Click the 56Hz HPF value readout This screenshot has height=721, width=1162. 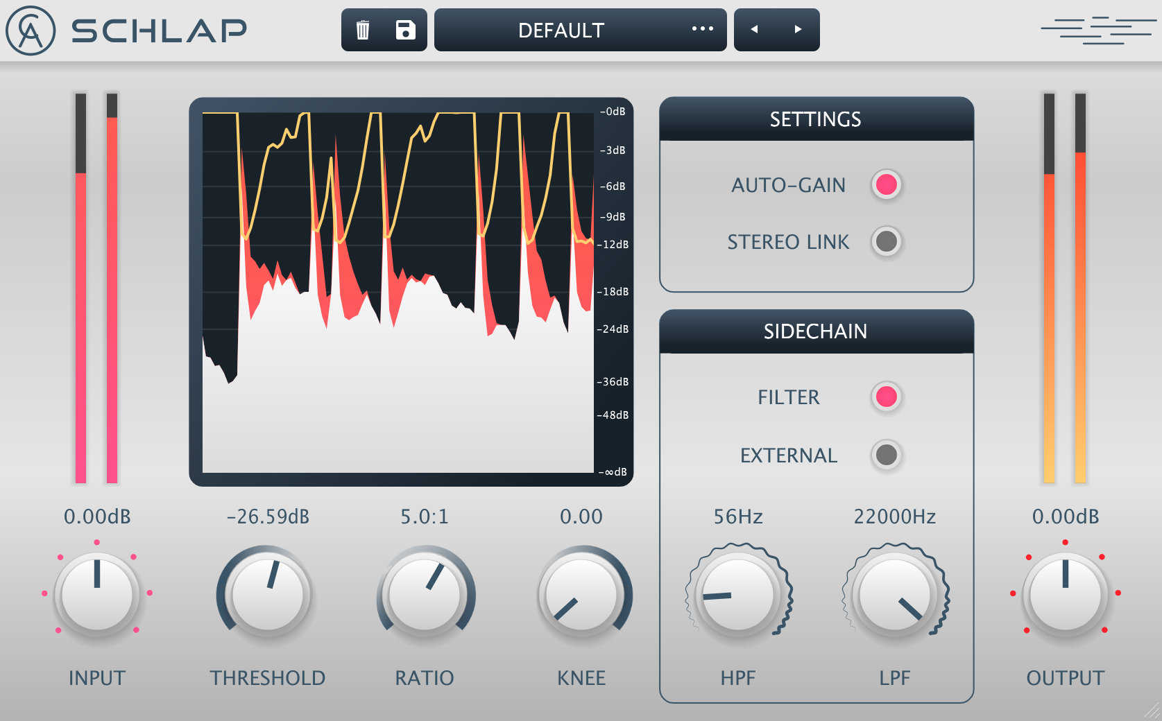pos(739,516)
